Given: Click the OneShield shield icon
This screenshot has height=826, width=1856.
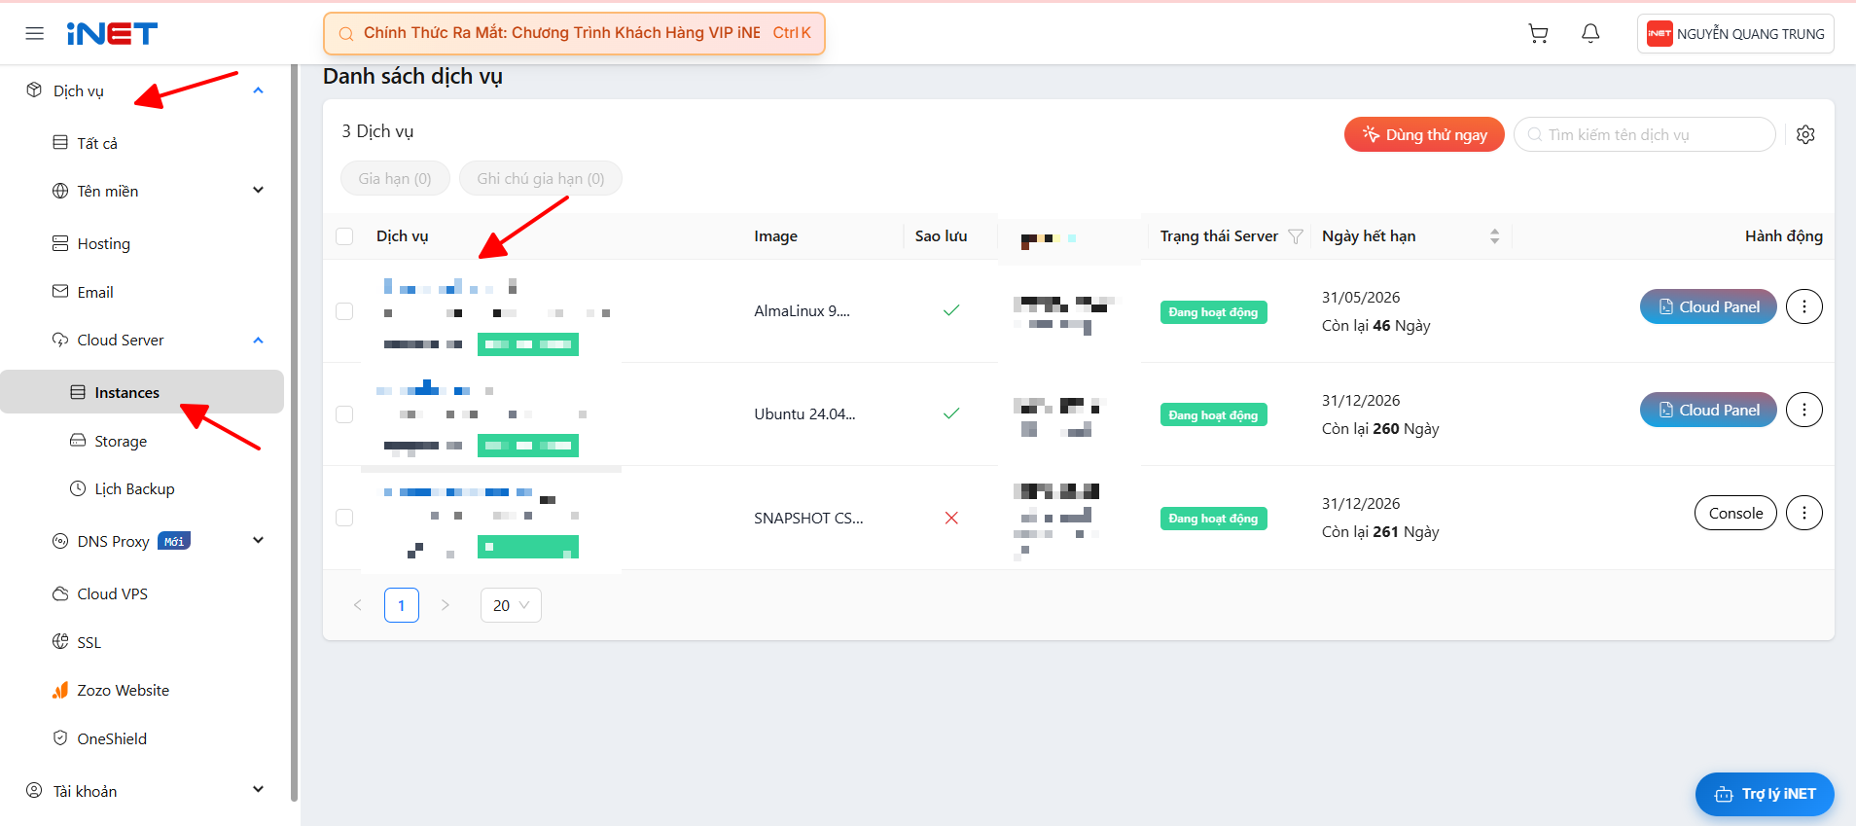Looking at the screenshot, I should 60,738.
